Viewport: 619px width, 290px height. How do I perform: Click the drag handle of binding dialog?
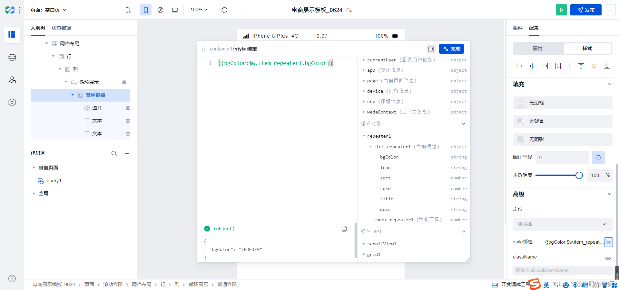tap(203, 49)
